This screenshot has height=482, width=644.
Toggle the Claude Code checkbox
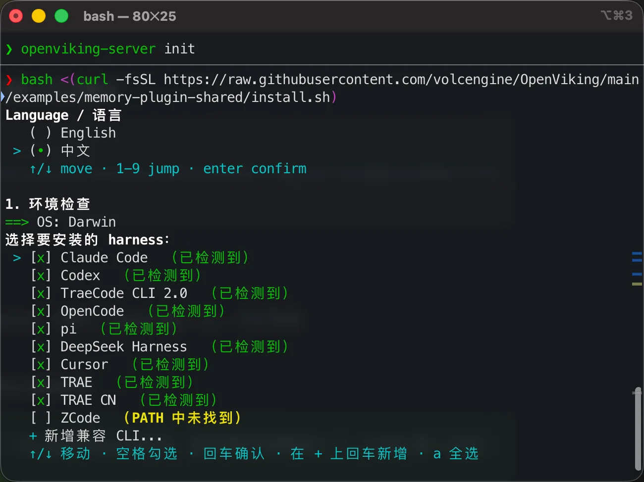coord(41,258)
